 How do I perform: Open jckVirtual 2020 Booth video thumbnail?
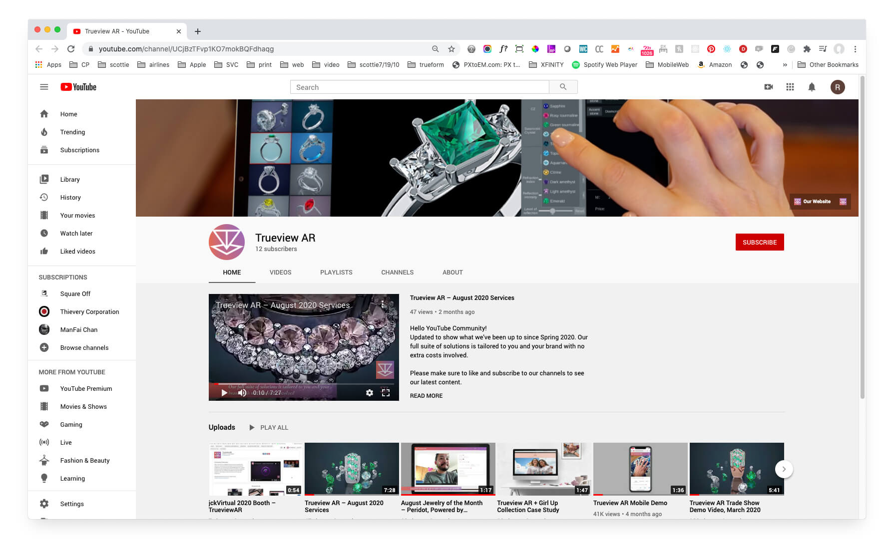pos(255,469)
